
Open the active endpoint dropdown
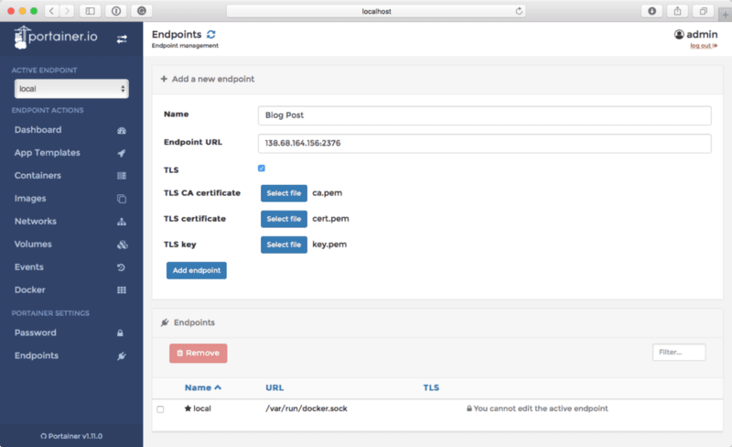[71, 89]
